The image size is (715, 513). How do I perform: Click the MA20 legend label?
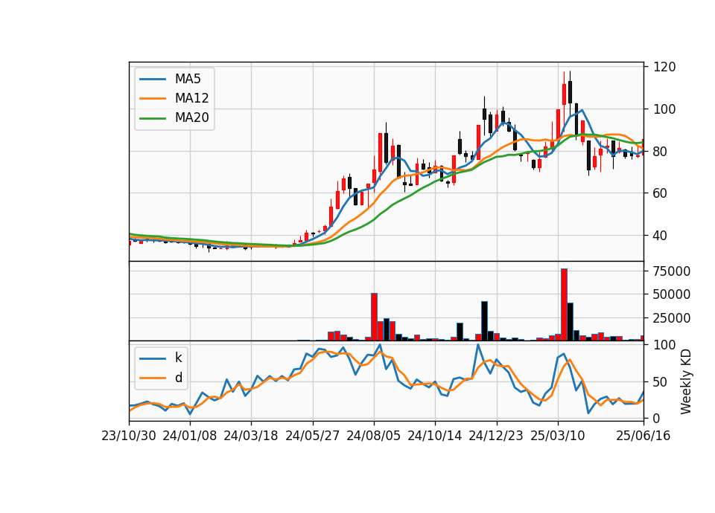(191, 118)
